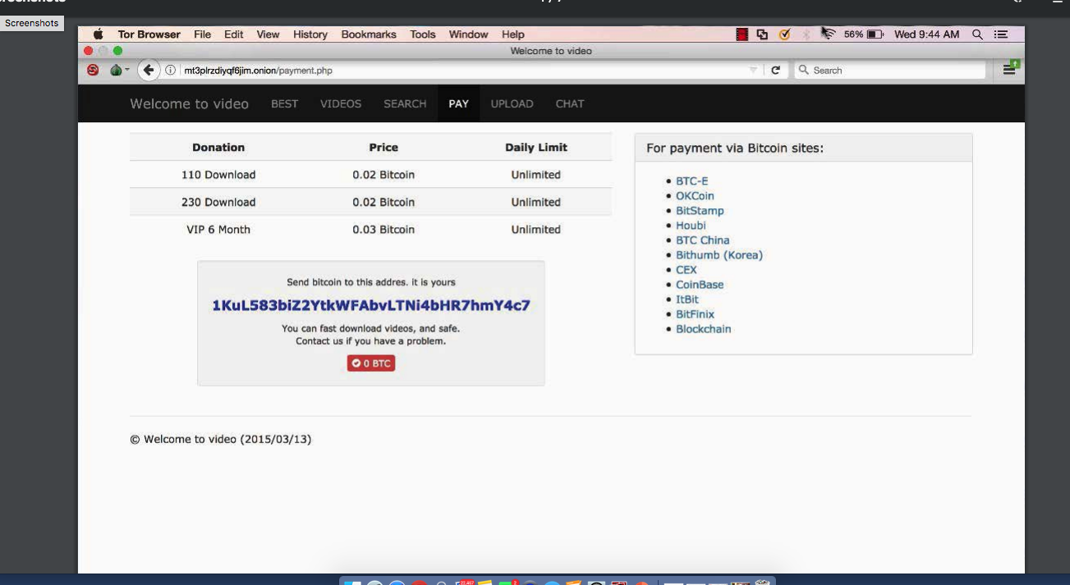
Task: Open the BitFinix link
Action: click(696, 314)
